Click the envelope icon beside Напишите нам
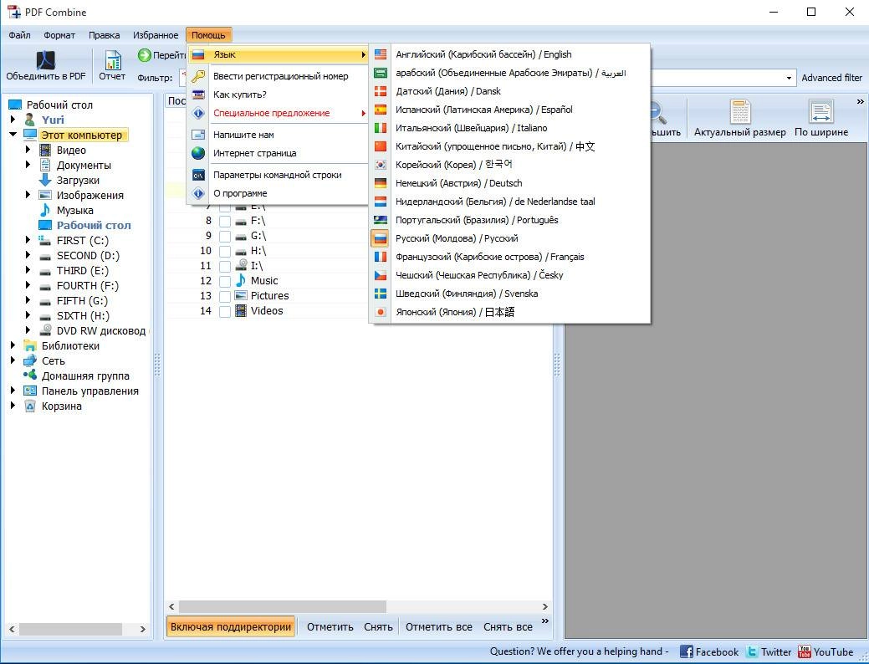 tap(198, 135)
